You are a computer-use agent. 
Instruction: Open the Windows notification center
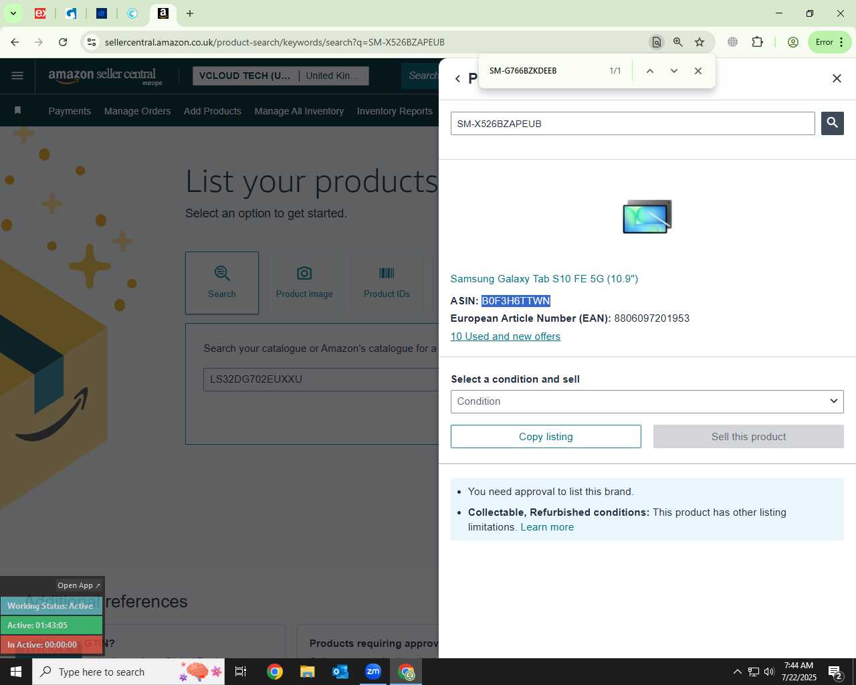[x=835, y=672]
